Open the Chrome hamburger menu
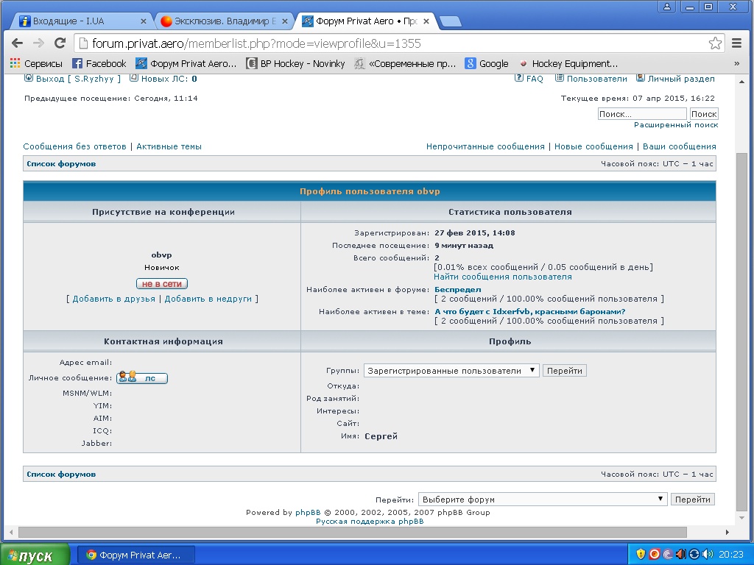Viewport: 754px width, 565px height. (737, 43)
